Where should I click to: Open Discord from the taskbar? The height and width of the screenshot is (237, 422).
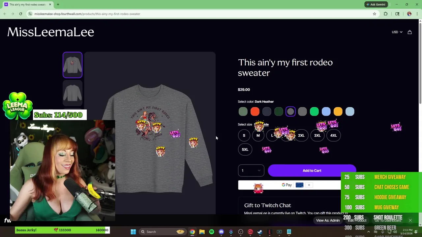pyautogui.click(x=221, y=232)
